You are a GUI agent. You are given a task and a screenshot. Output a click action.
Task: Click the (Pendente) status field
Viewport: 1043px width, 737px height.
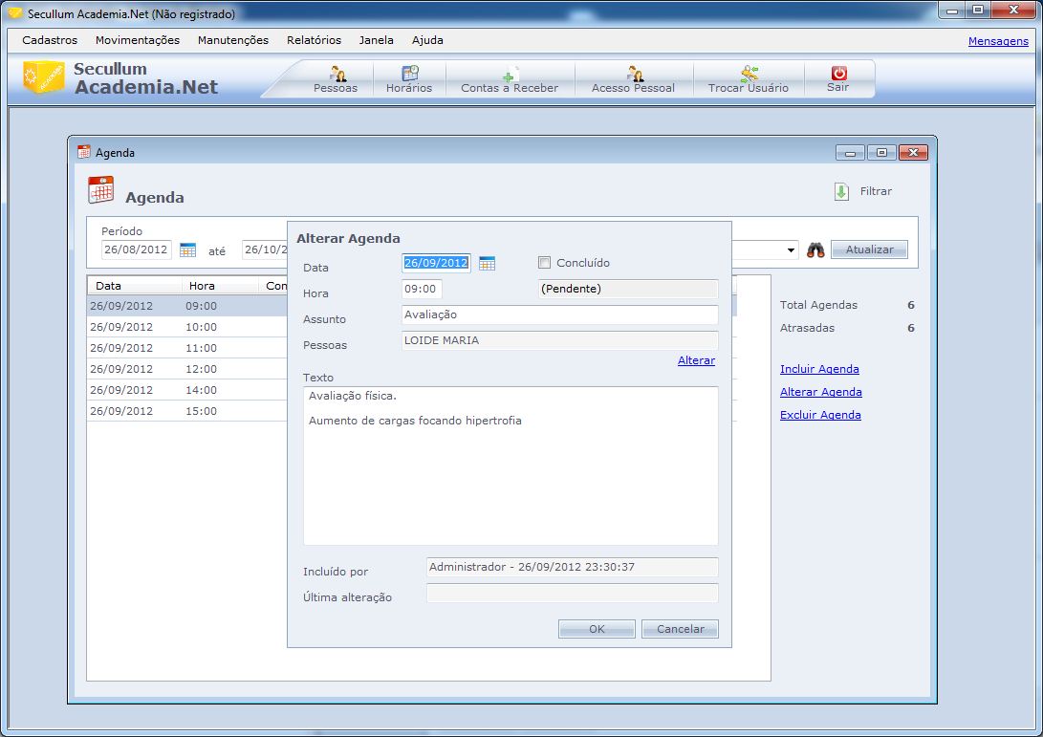tap(628, 289)
